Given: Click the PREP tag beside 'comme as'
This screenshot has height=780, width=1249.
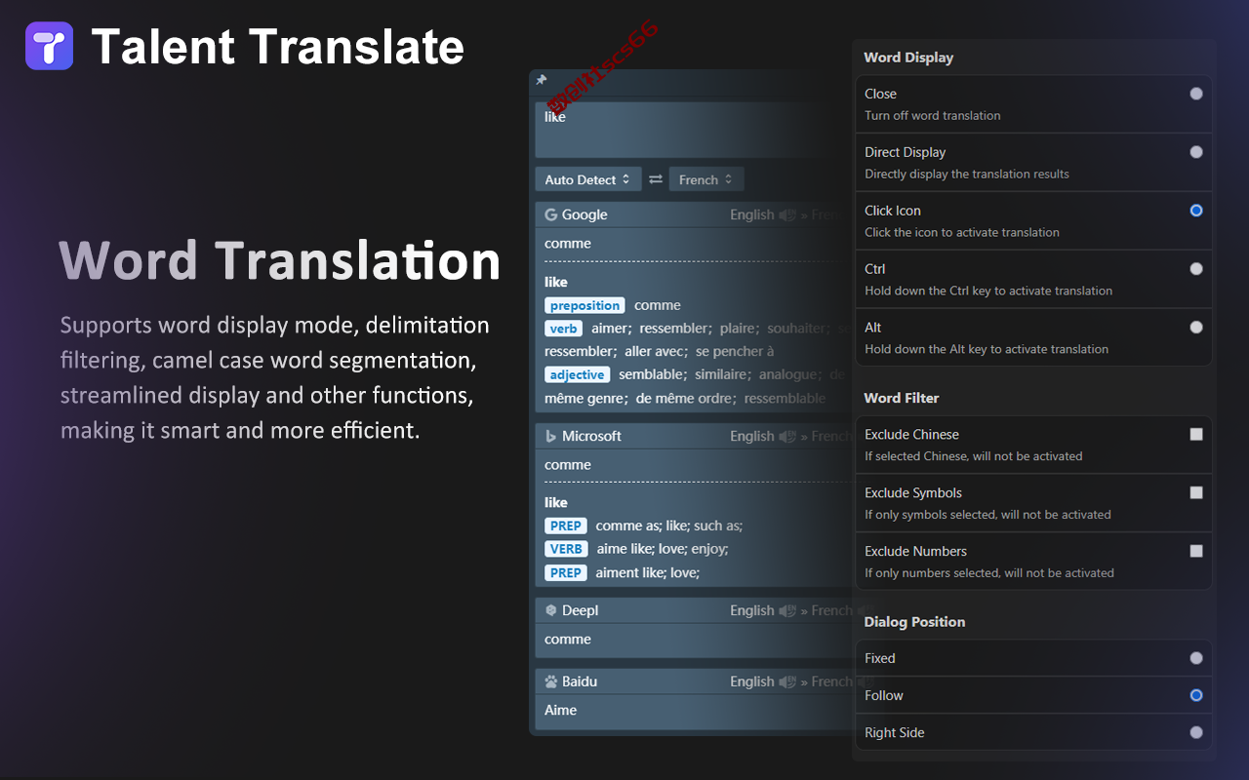Looking at the screenshot, I should (x=566, y=526).
